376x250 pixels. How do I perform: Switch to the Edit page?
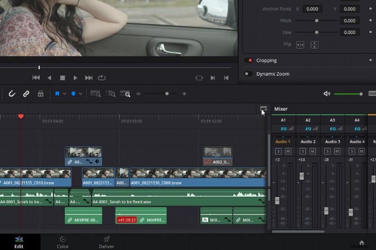(19, 242)
